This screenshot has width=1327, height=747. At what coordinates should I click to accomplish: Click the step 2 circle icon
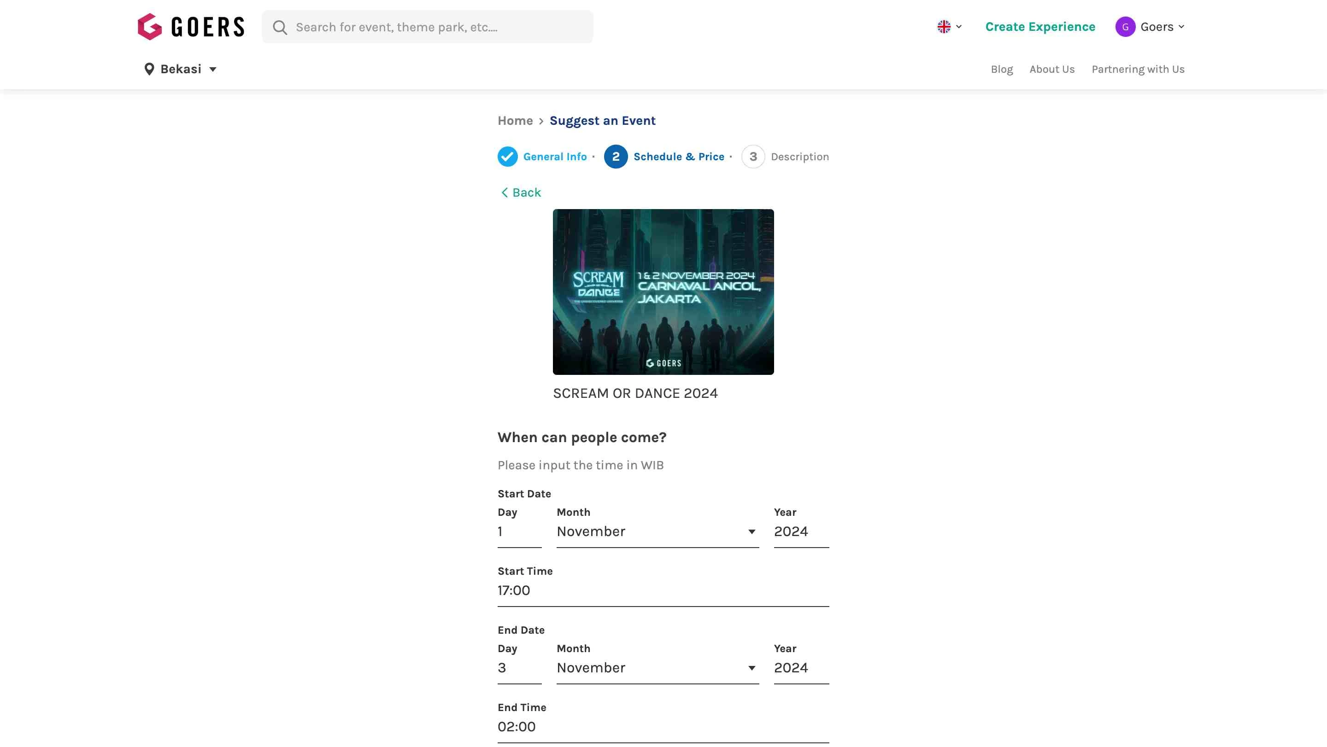point(616,157)
